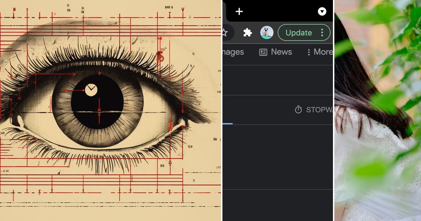421x221 pixels.
Task: Select the Stopwatch tab
Action: (313, 110)
